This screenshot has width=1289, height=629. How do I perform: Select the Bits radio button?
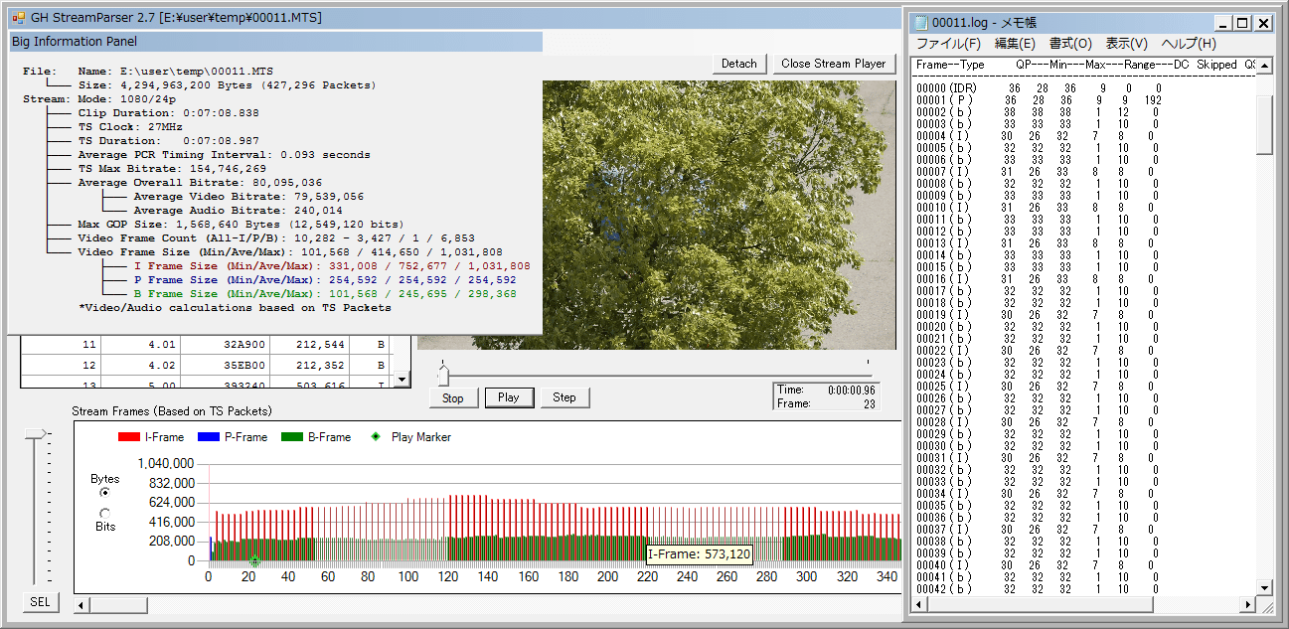(105, 513)
